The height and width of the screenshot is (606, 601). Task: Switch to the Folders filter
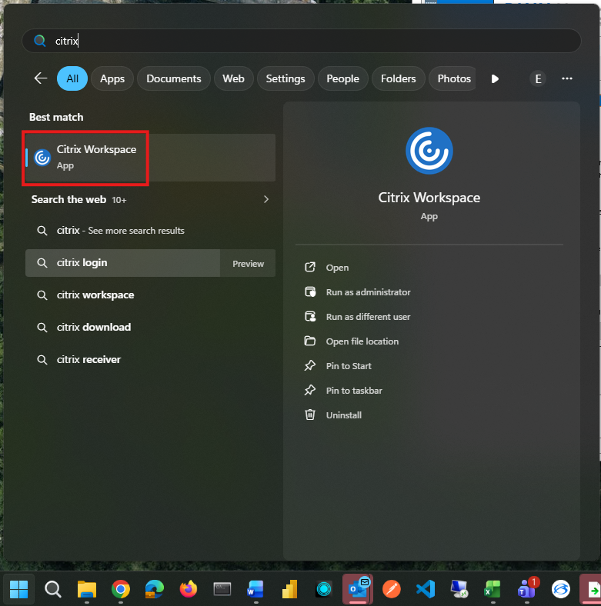point(399,79)
